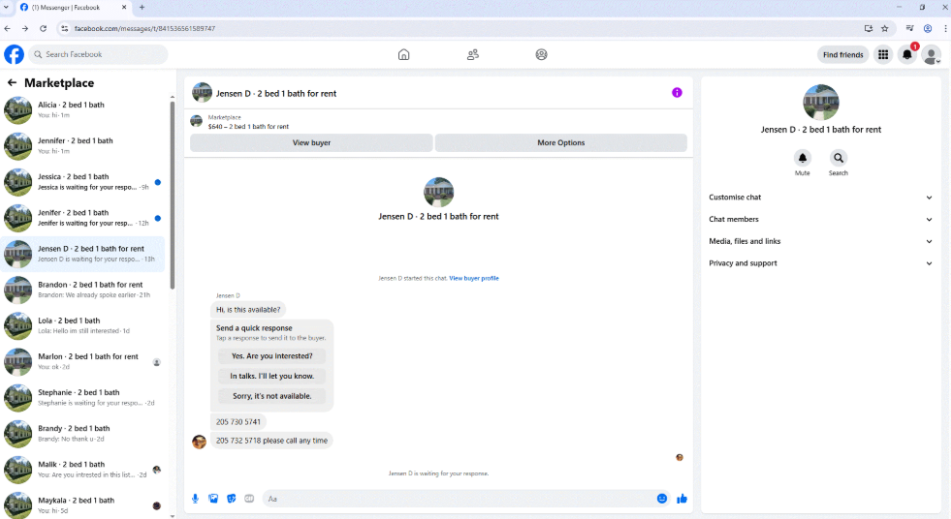The width and height of the screenshot is (951, 519).
Task: Search in conversation magnifier icon
Action: point(839,158)
